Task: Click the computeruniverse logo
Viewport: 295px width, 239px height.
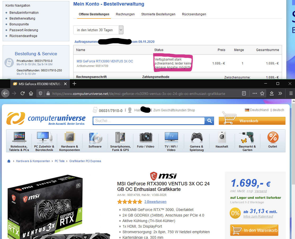Action: [46, 119]
